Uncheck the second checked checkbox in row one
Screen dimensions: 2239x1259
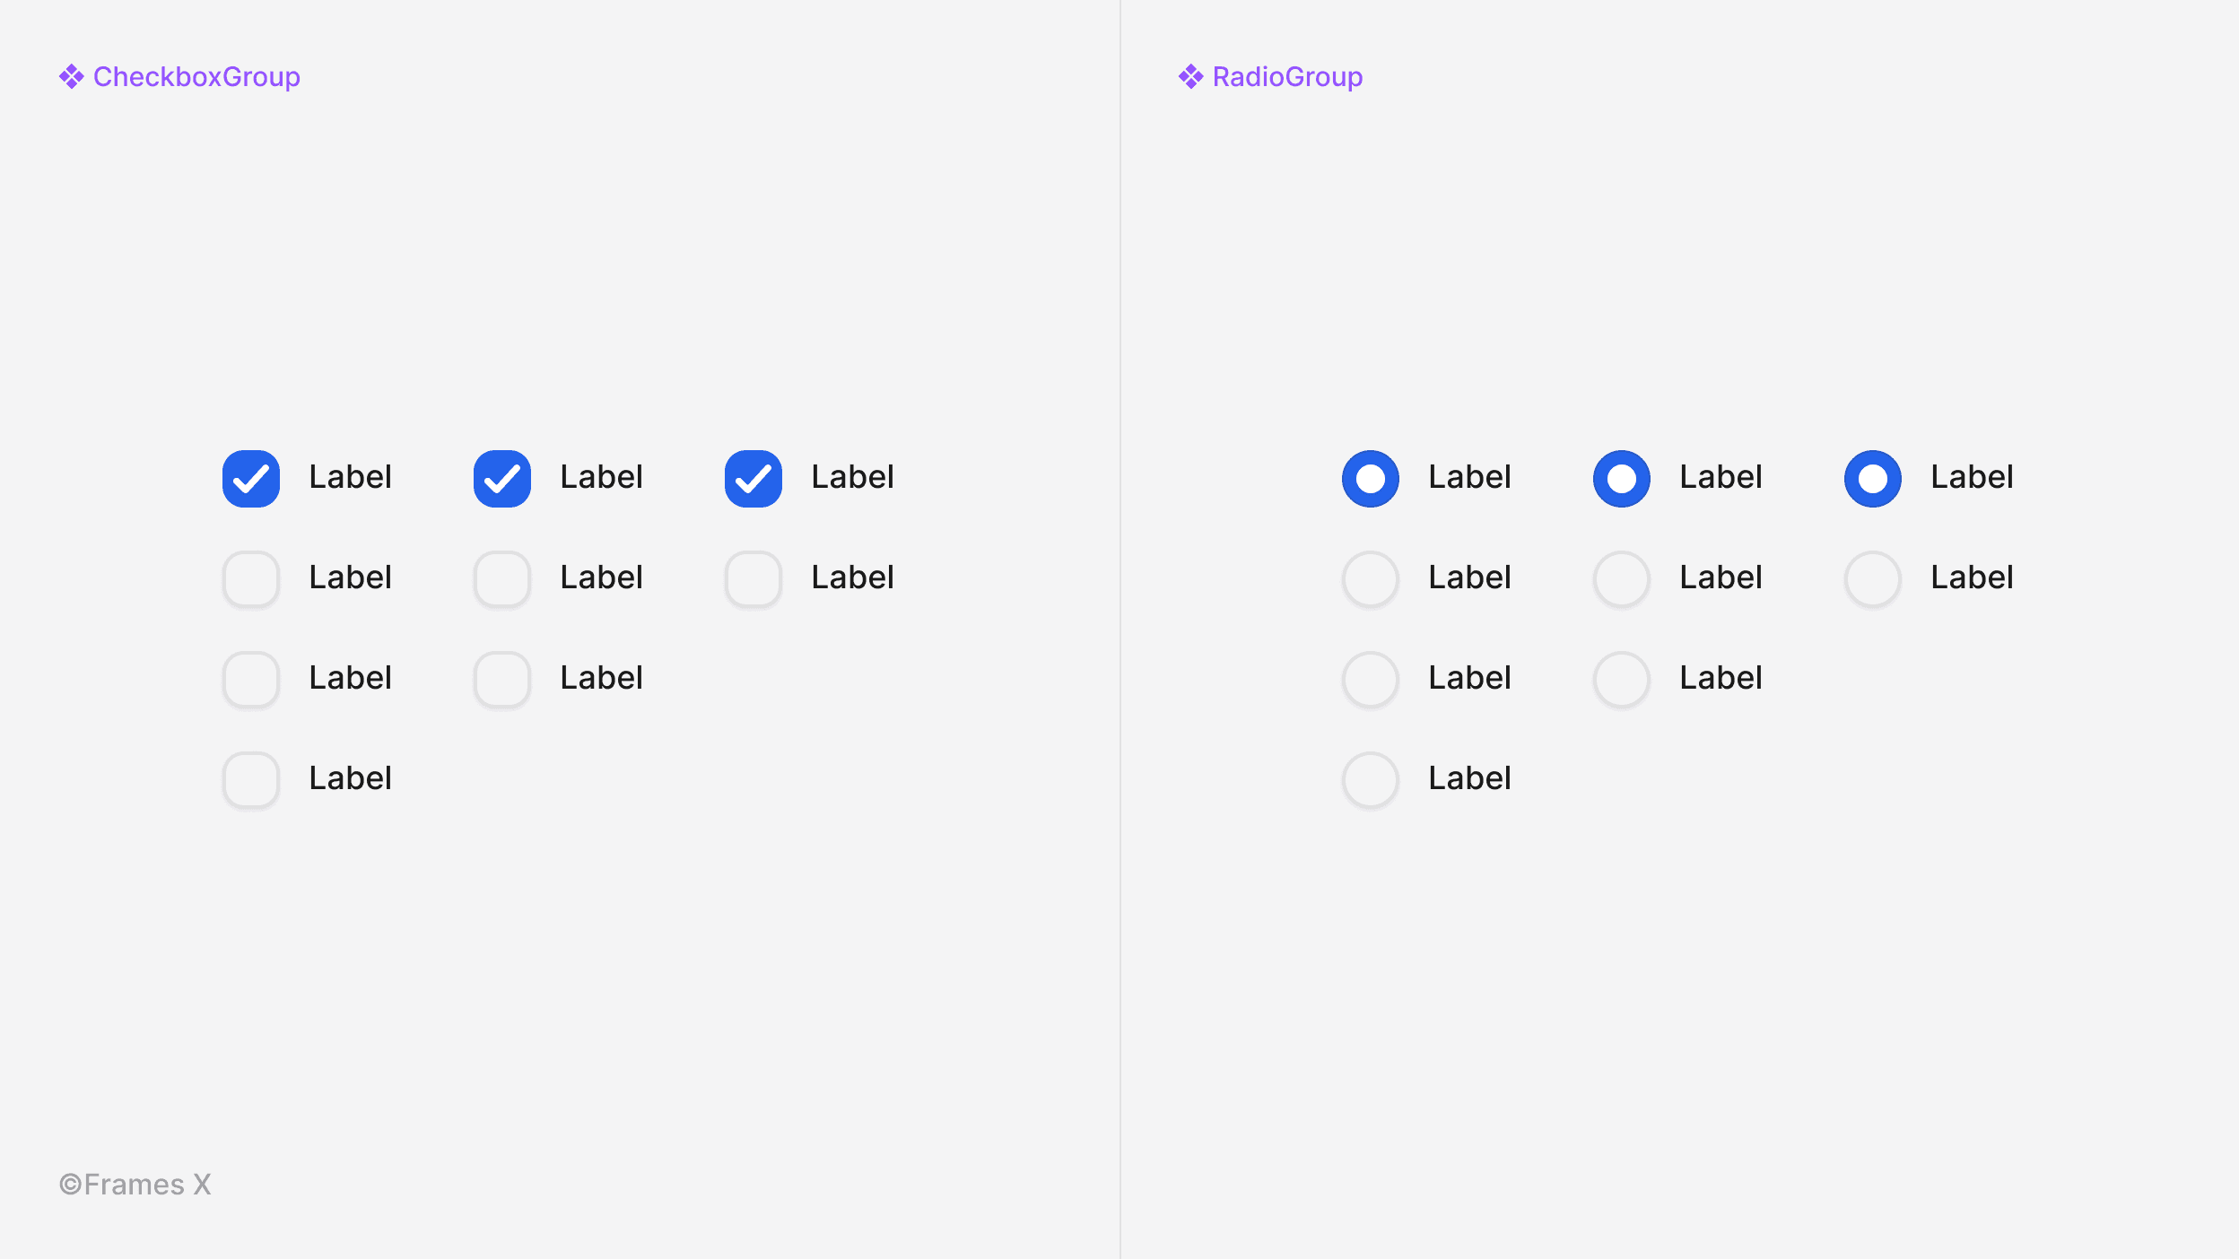point(501,478)
